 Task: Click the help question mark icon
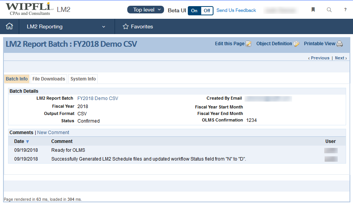coord(345,10)
